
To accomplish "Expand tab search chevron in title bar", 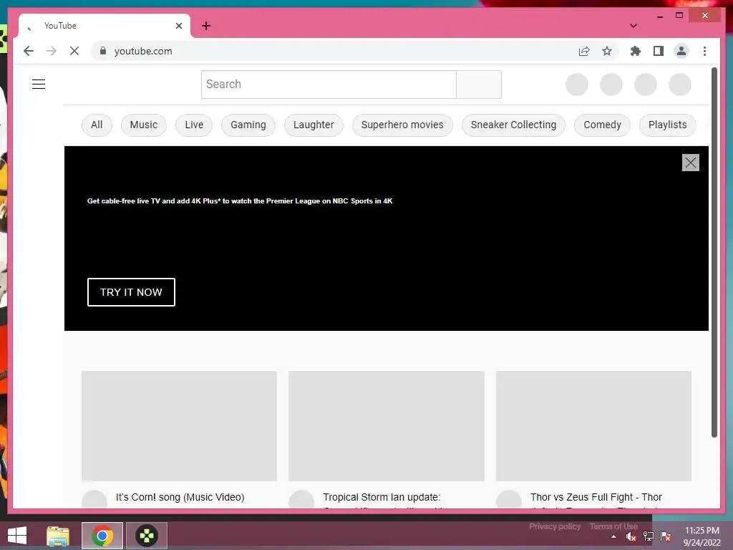I will tap(634, 26).
